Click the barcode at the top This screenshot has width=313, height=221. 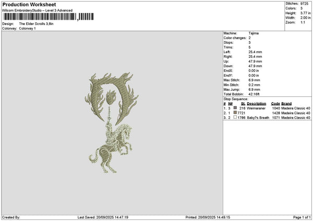click(x=49, y=17)
